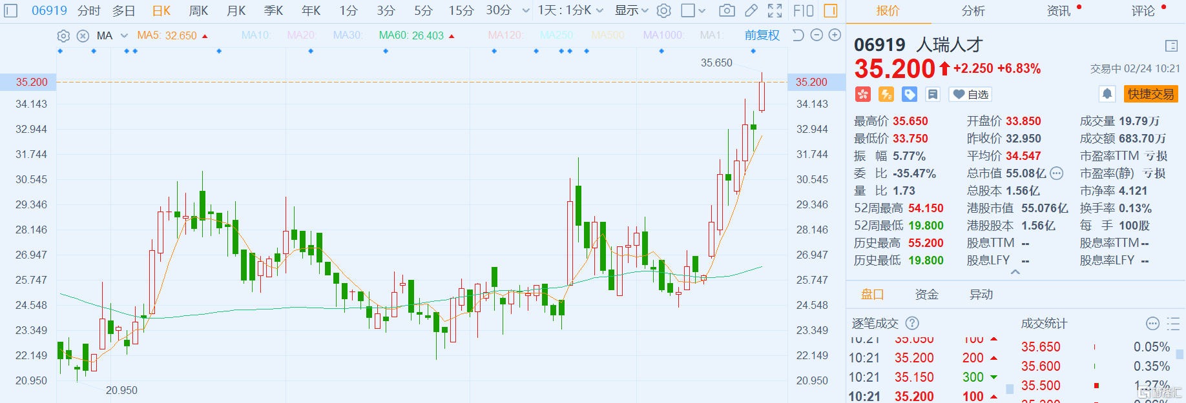Zoom in chart with plus icon

point(835,35)
